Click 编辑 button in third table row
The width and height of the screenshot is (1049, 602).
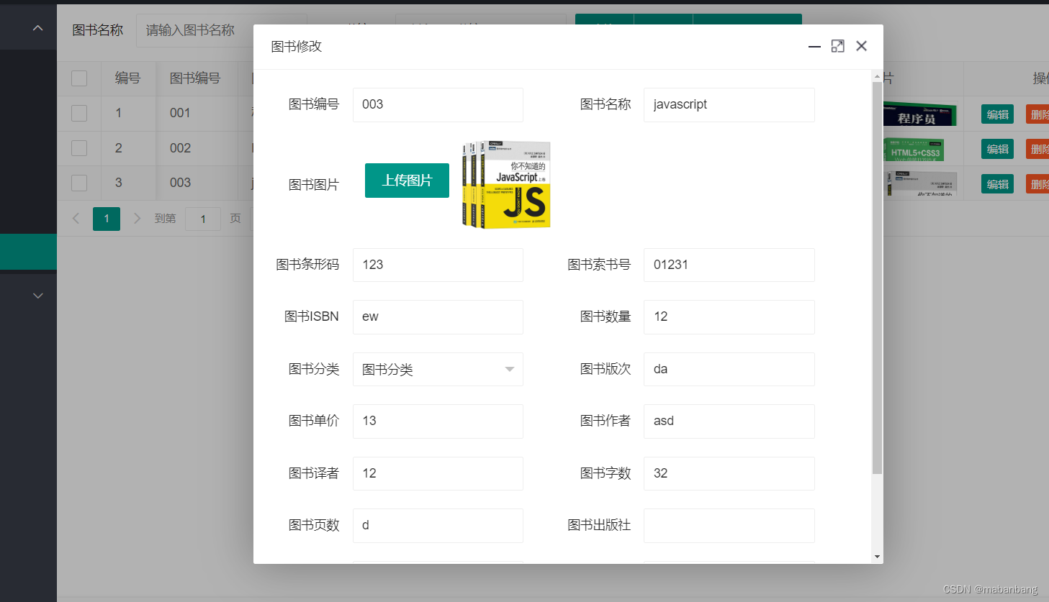coord(997,184)
